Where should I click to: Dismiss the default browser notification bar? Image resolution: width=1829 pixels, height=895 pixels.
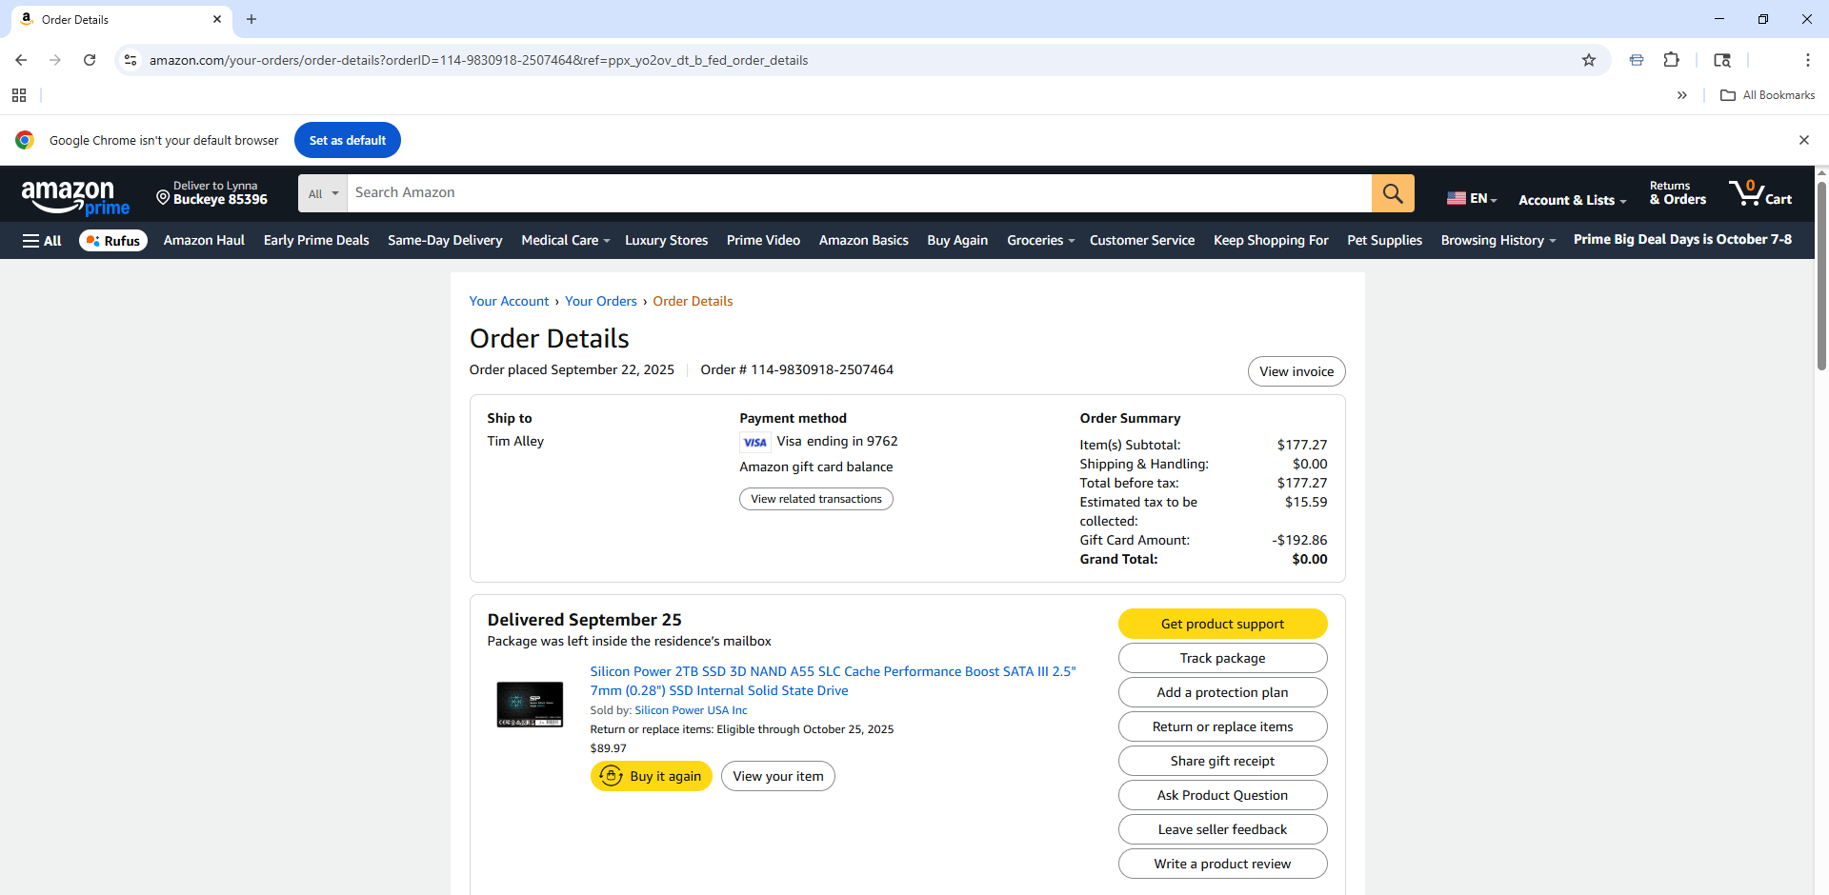(x=1803, y=140)
